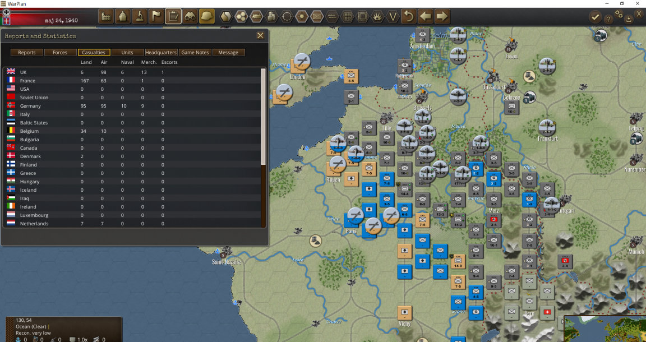Viewport: 646px width, 342px height.
Task: Open diplomacy via the flag icon
Action: point(156,16)
